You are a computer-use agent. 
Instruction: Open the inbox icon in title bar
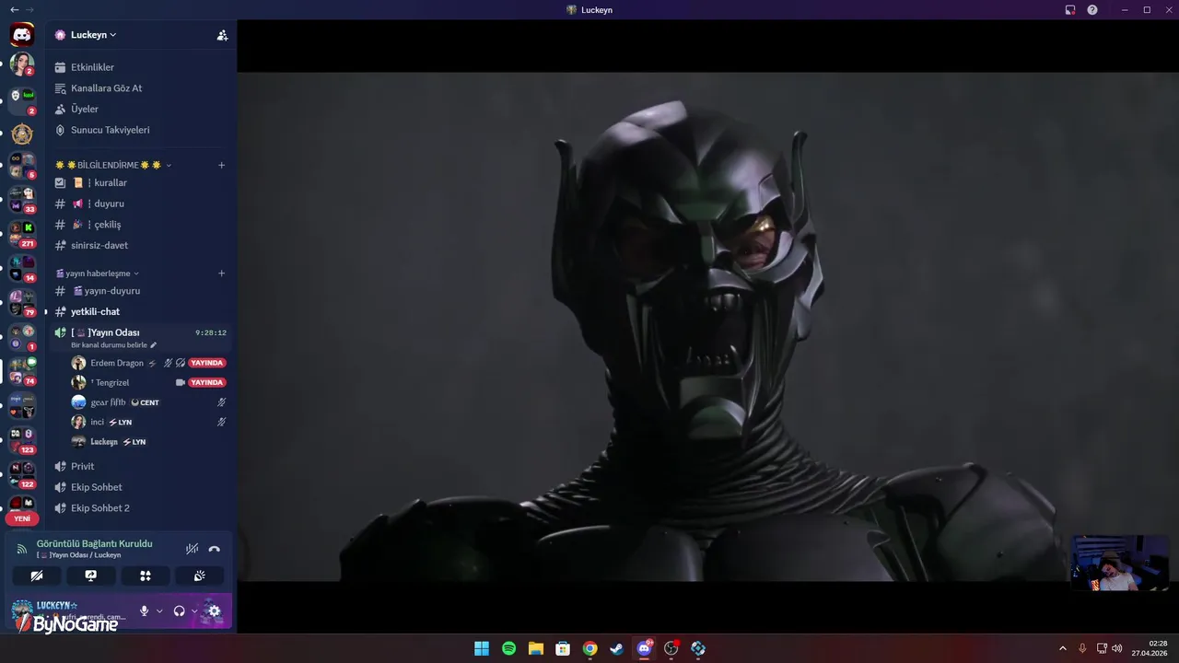click(1070, 10)
